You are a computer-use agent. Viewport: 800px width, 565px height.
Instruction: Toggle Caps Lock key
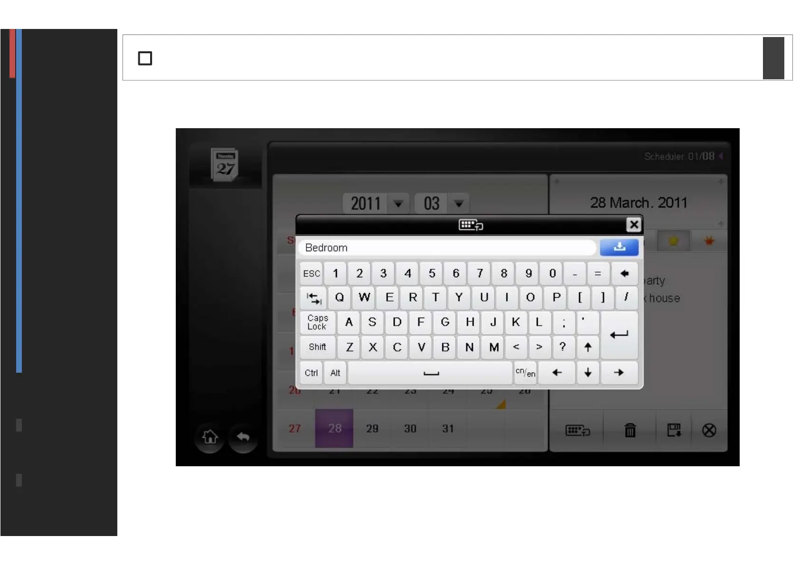coord(317,322)
